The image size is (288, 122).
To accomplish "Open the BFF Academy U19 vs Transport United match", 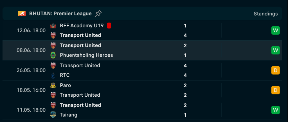I will point(142,30).
